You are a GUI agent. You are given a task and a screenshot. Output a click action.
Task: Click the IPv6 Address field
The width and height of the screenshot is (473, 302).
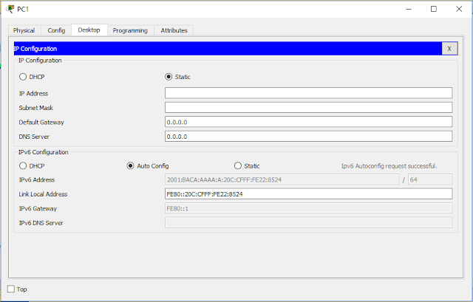[282, 179]
